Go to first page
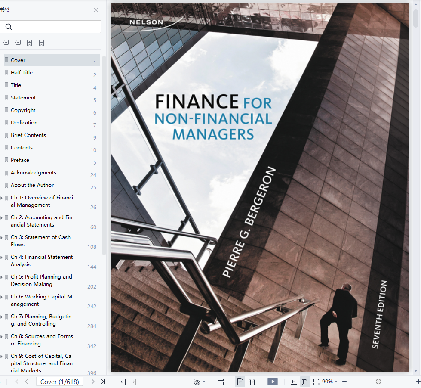421x388 pixels. (16, 382)
